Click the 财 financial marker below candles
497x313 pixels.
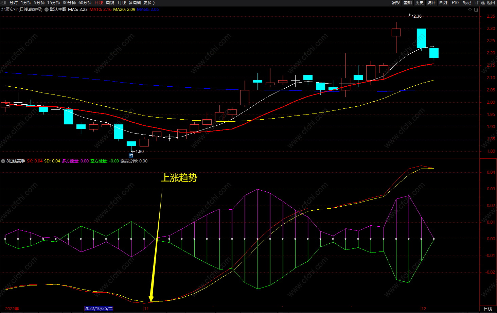pyautogui.click(x=131, y=156)
